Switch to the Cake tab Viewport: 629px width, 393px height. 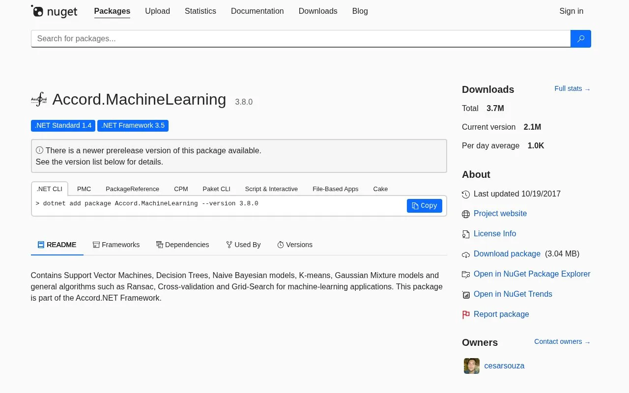click(x=380, y=189)
